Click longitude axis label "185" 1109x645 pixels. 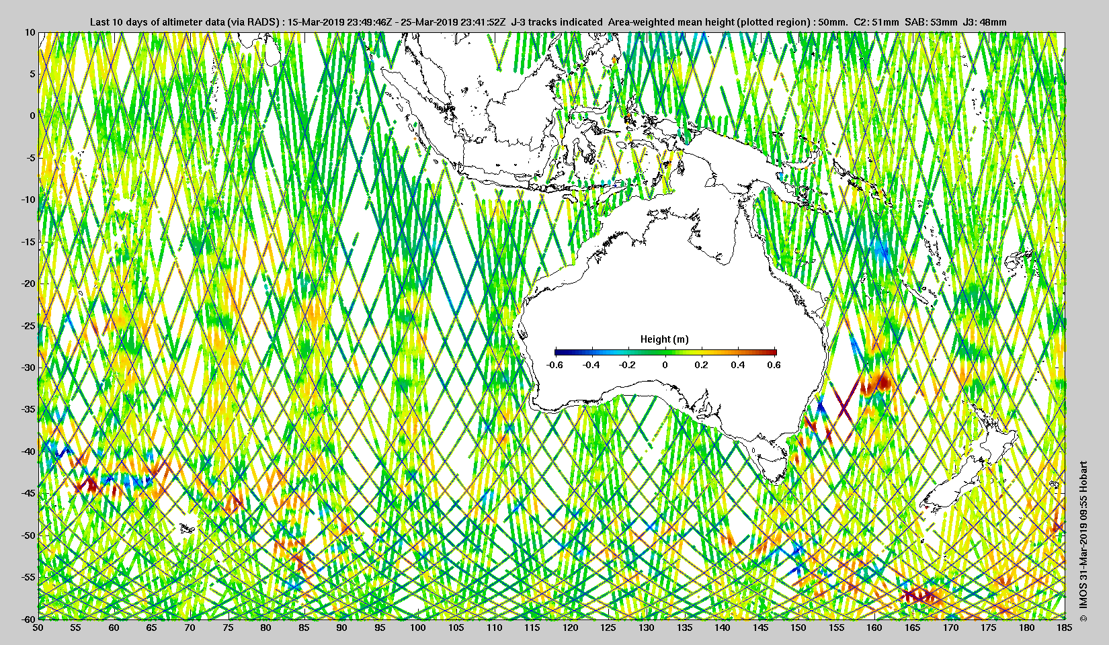click(1065, 628)
